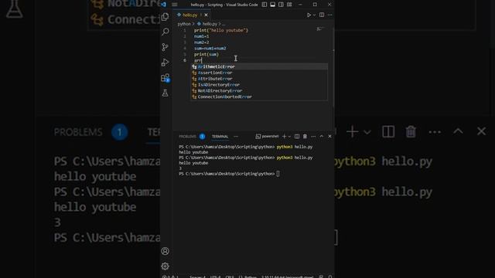Screen dimensions: 495x278
Task: Click the terminal prompt input line
Action: [x=229, y=174]
